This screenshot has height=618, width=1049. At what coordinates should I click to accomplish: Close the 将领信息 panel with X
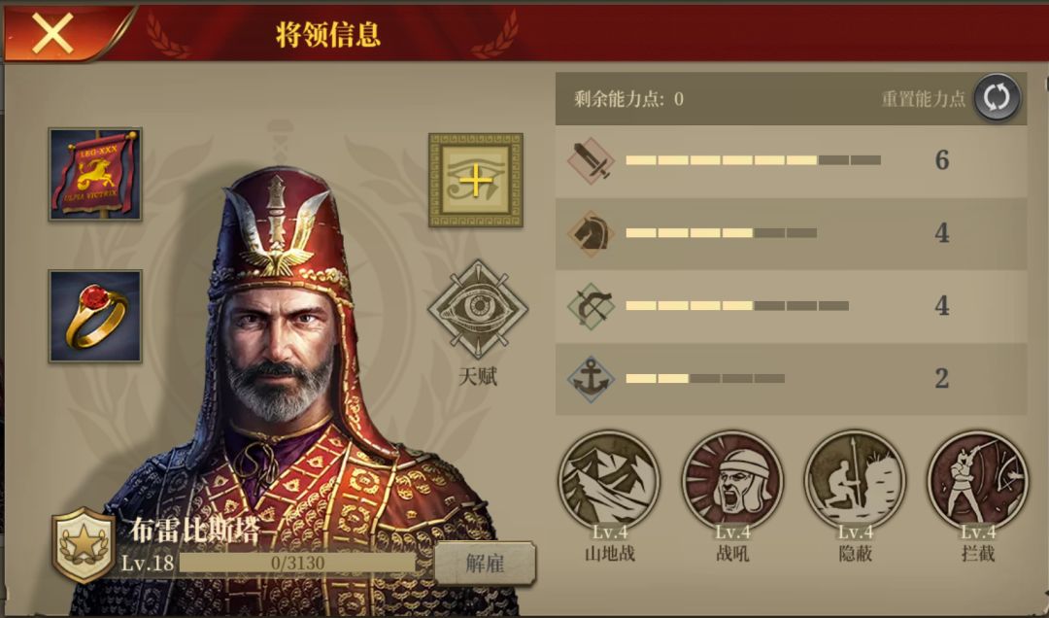52,33
